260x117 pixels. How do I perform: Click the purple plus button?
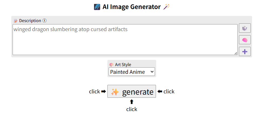(x=245, y=51)
